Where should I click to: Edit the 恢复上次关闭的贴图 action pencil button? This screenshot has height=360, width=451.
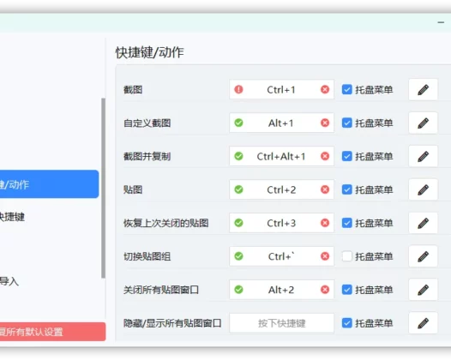423,223
